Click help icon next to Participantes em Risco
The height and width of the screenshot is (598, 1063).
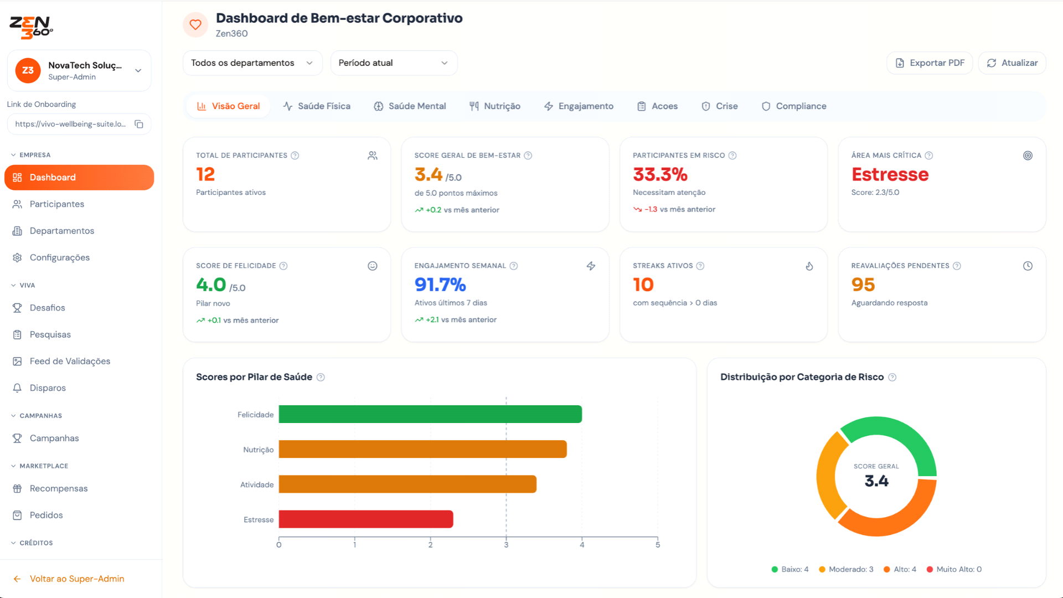(732, 156)
